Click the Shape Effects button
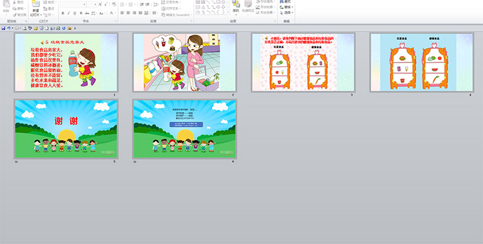The image size is (483, 244). (265, 13)
